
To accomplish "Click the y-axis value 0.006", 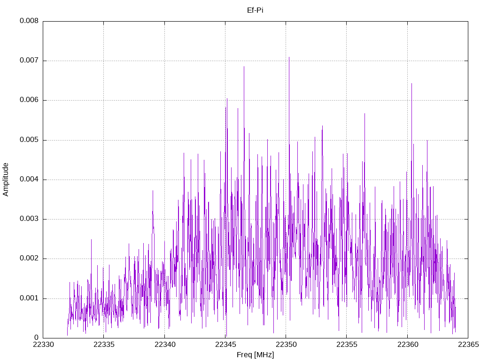I will 29,100.
